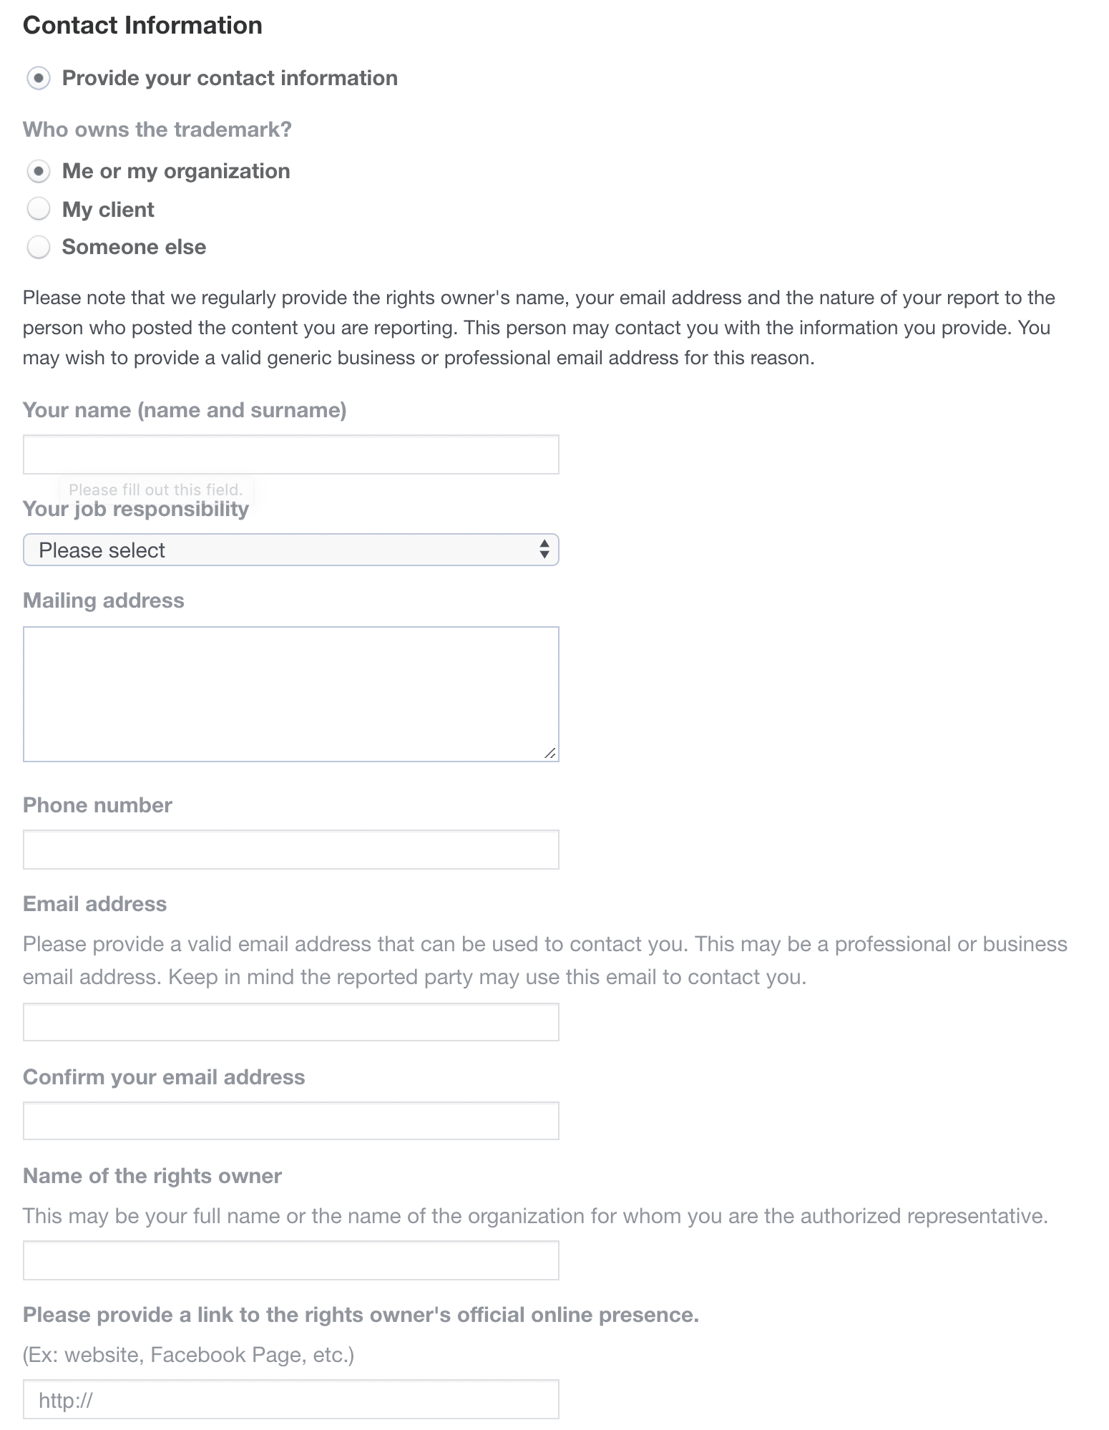Screen dimensions: 1109x1430
Task: Select the 'Someone else' radio button
Action: (x=39, y=247)
